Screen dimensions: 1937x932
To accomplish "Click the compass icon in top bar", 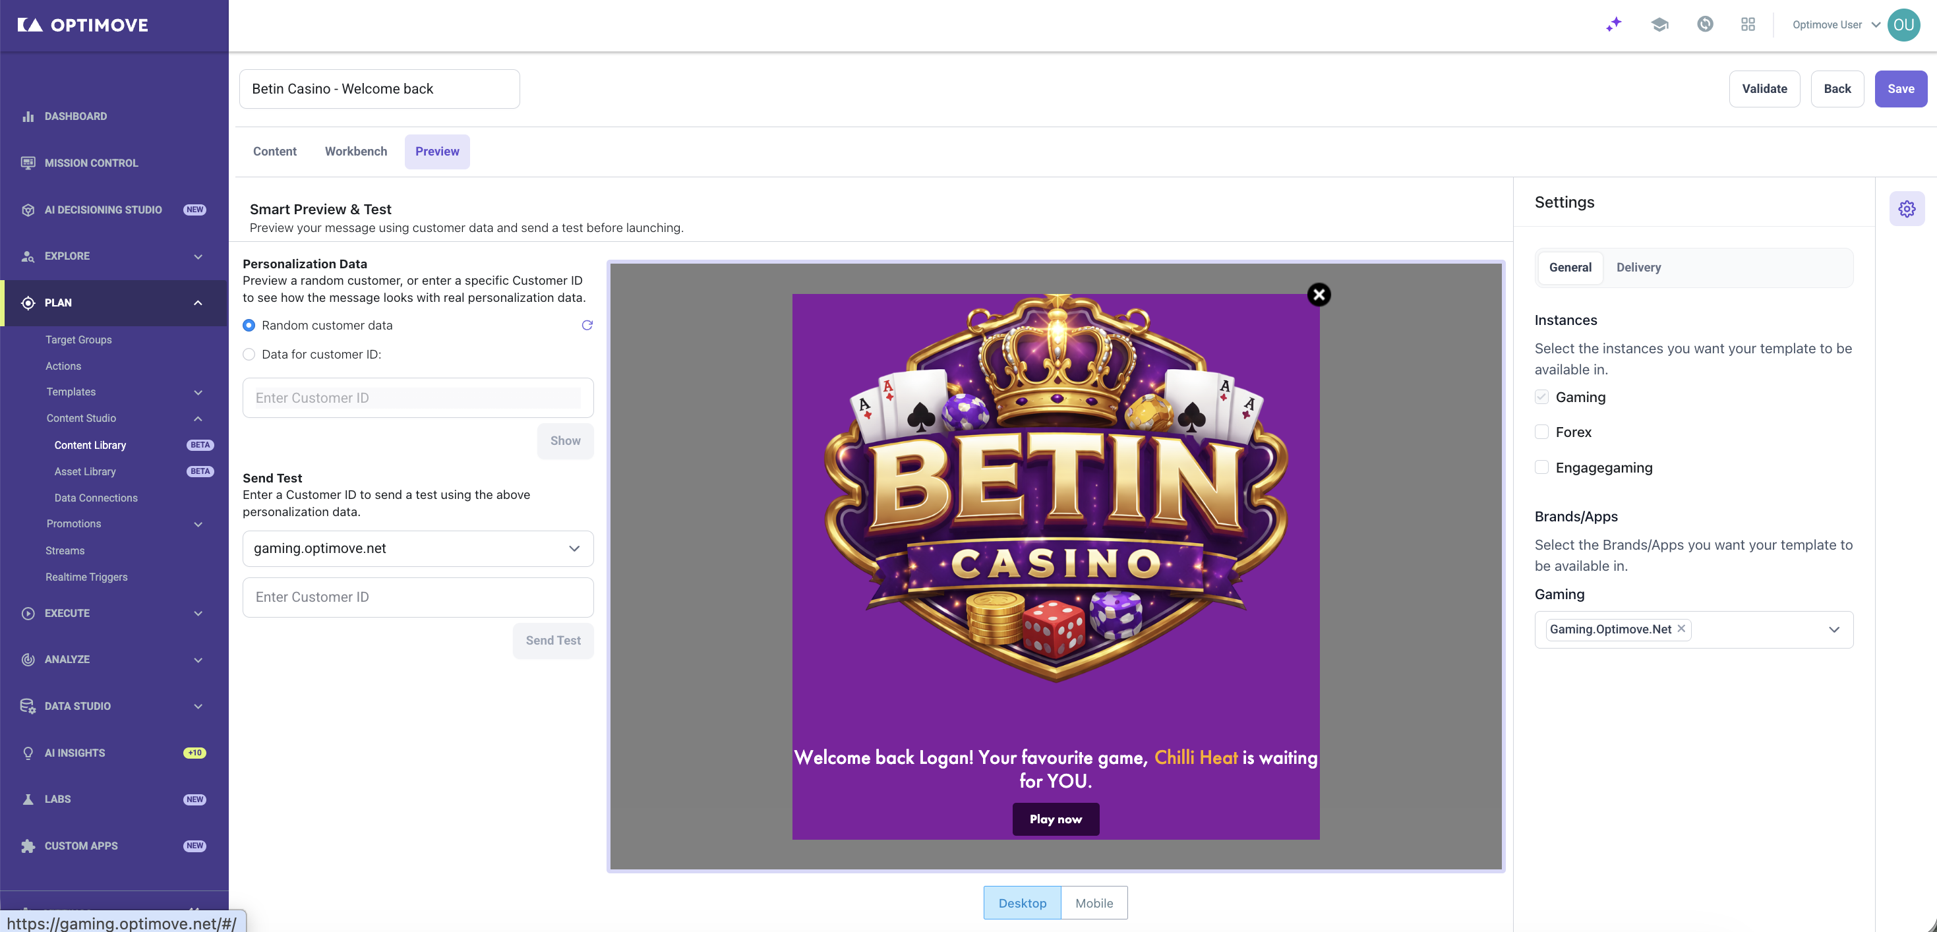I will [1705, 24].
